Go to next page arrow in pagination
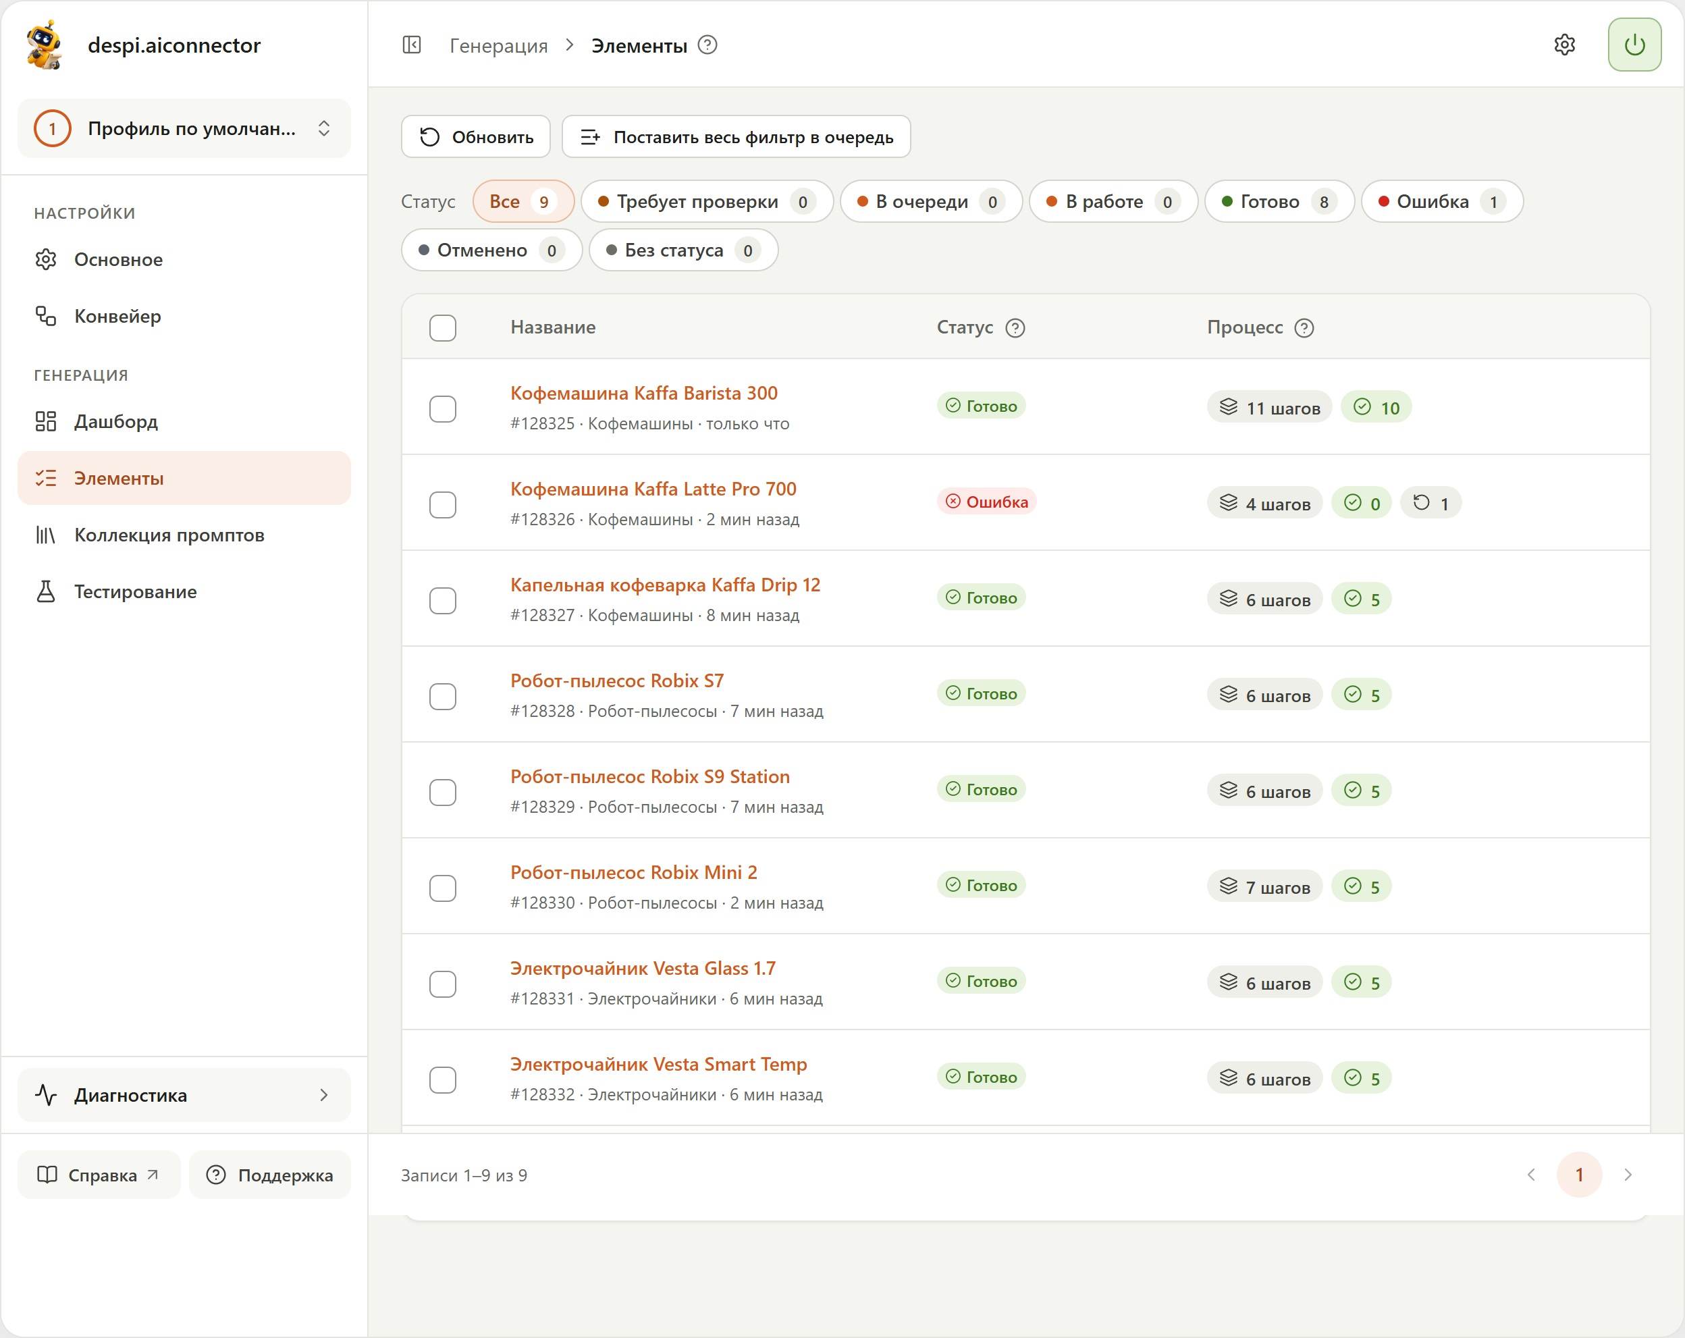Screen dimensions: 1685x1338 1627,1175
